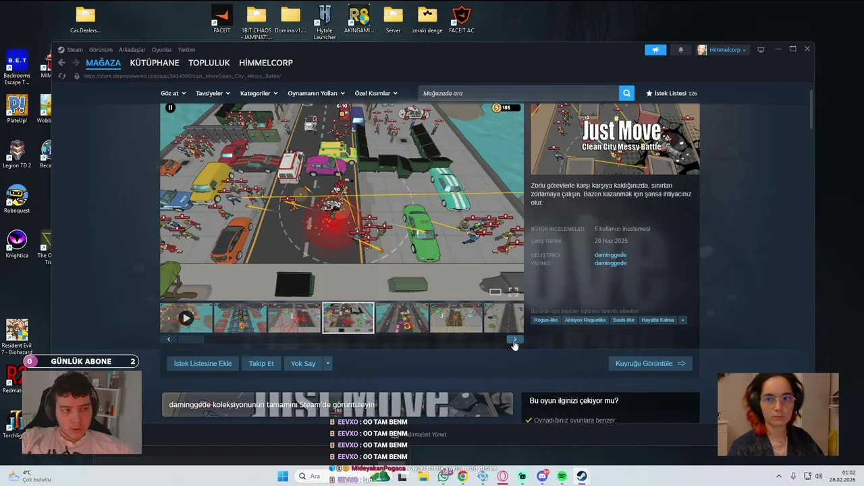Open the Himmelcorp account dropdown

(722, 50)
